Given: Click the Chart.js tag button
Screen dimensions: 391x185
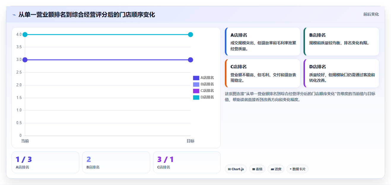Looking at the screenshot, I should click(x=236, y=169).
